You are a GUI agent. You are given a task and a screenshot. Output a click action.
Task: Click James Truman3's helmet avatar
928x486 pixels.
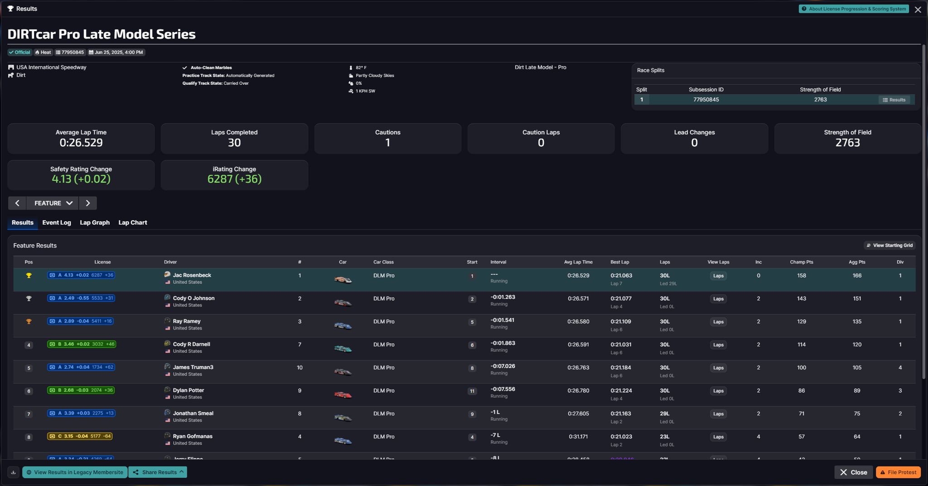pos(167,366)
